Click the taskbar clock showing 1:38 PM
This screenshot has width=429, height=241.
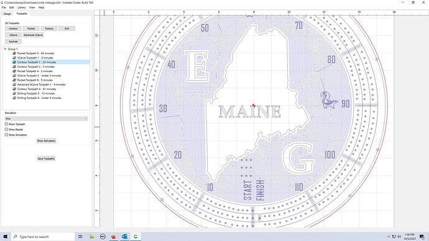point(409,237)
